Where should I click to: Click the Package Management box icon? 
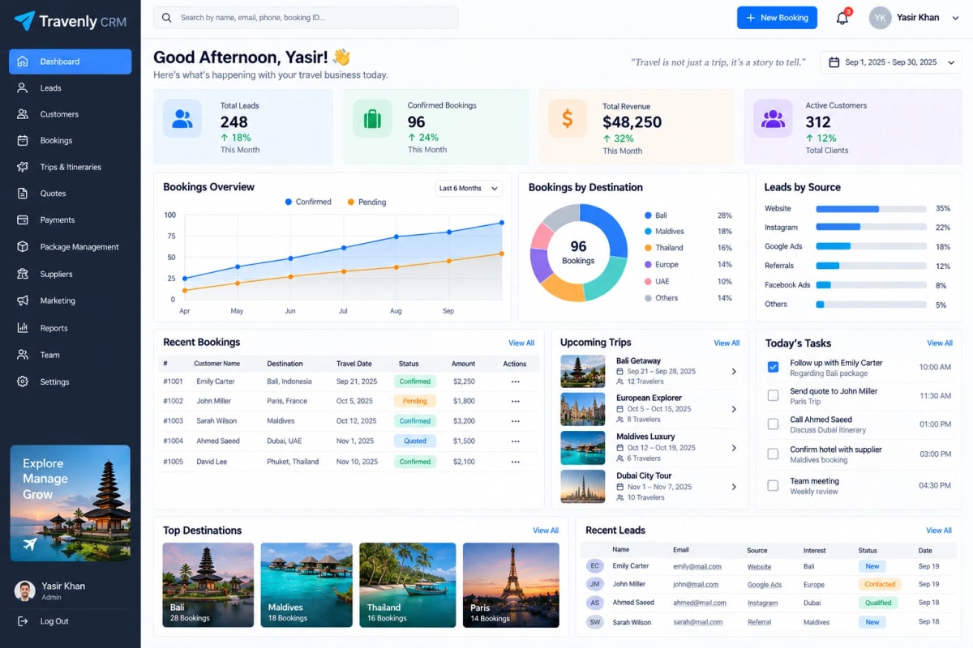coord(23,247)
